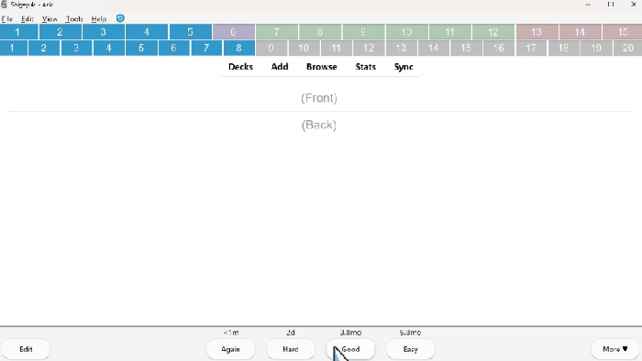This screenshot has width=642, height=361.
Task: Click the 9.3mo interval above Easy
Action: 410,333
